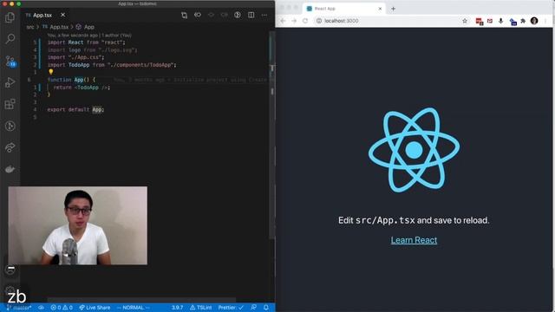Viewport: 555px width, 312px height.
Task: Click the React logo on page
Action: (x=414, y=150)
